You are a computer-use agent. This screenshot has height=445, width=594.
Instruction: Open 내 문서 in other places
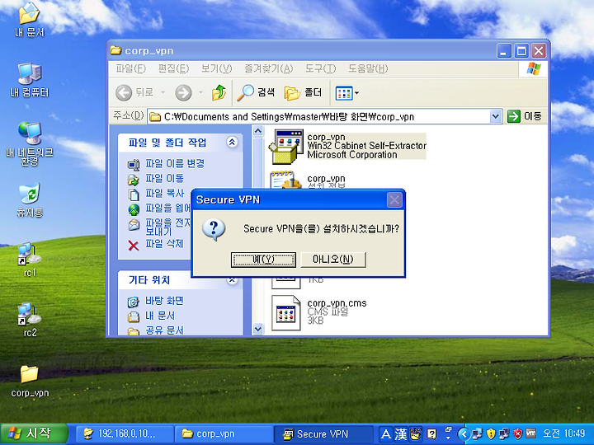160,316
